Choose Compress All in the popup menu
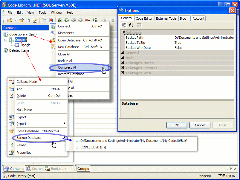Viewport: 240px width, 180px height. click(x=79, y=67)
